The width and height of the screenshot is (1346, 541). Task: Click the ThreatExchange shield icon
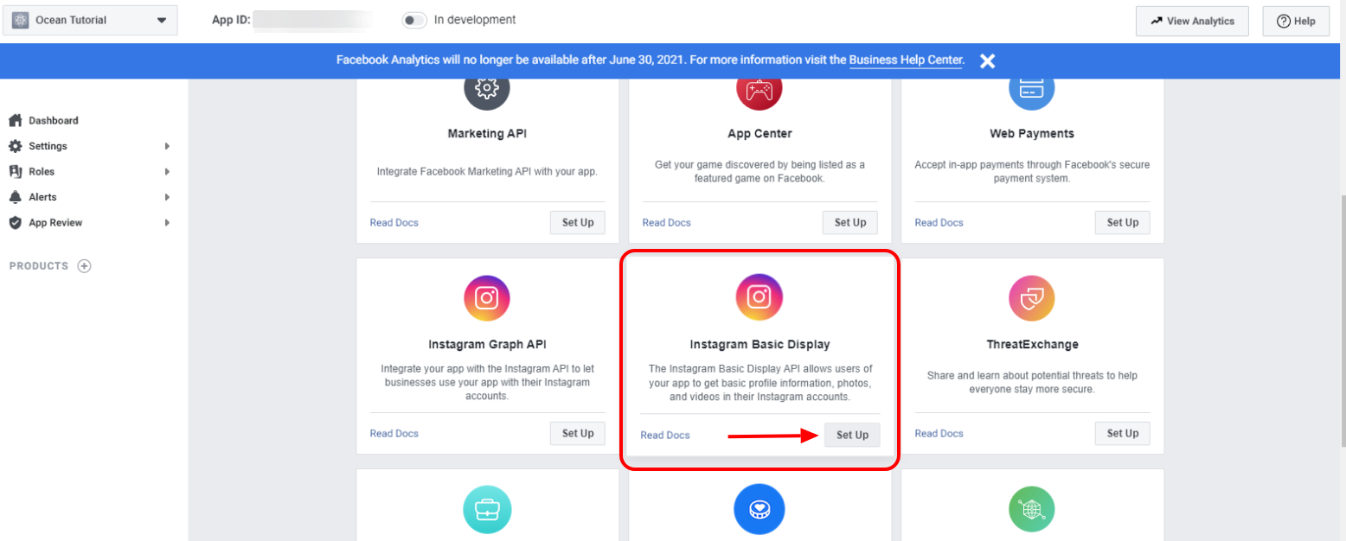pos(1032,298)
